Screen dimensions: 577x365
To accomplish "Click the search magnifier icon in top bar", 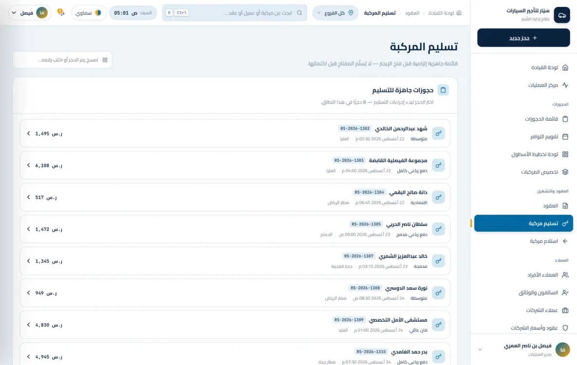I will point(299,13).
